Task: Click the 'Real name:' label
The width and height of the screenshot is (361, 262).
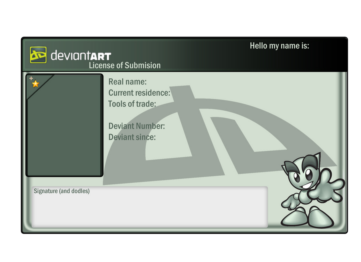Action: pos(127,82)
